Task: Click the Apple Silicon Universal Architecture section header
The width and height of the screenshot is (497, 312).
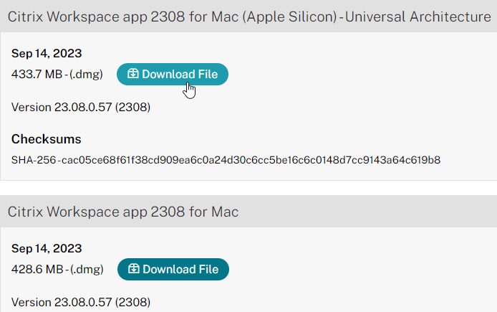Action: [x=248, y=16]
